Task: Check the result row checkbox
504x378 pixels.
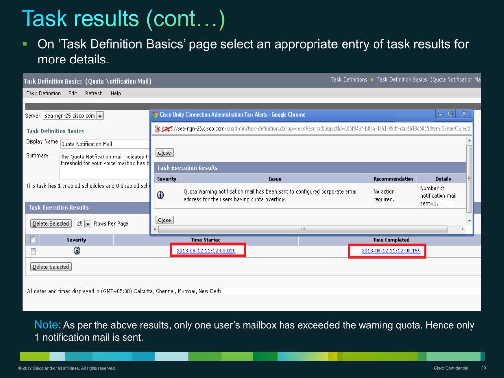Action: [33, 252]
